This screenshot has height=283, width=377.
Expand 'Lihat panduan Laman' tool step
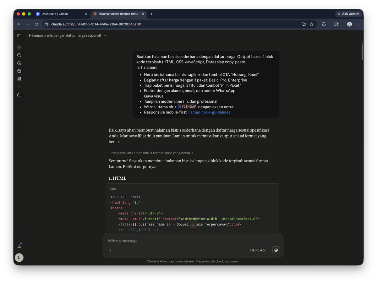(x=151, y=153)
